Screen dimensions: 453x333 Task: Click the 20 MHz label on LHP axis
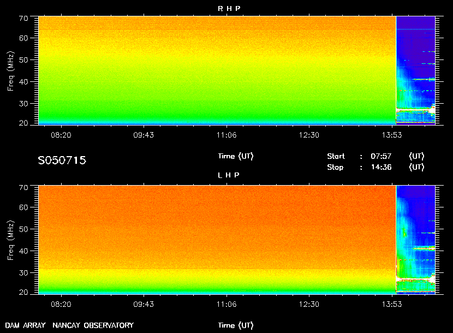tap(23, 292)
